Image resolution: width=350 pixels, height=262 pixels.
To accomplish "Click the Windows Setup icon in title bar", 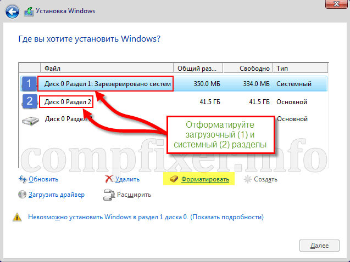I will click(x=29, y=12).
